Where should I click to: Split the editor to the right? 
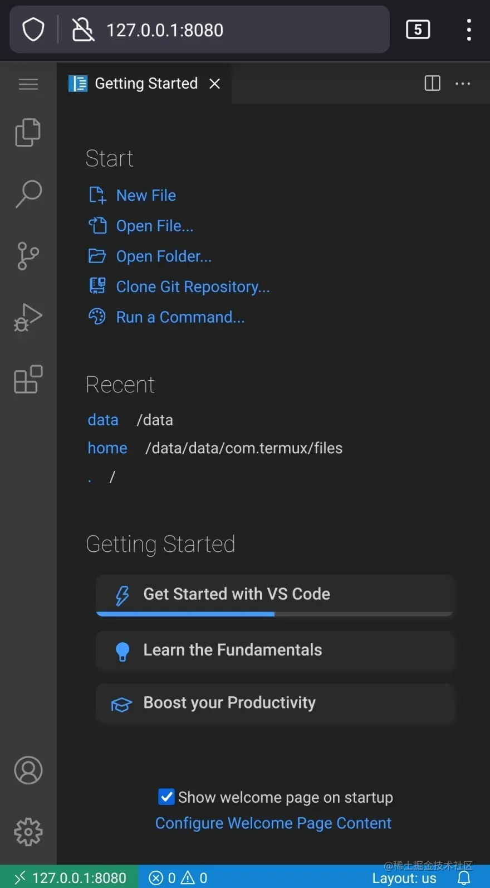pyautogui.click(x=433, y=84)
